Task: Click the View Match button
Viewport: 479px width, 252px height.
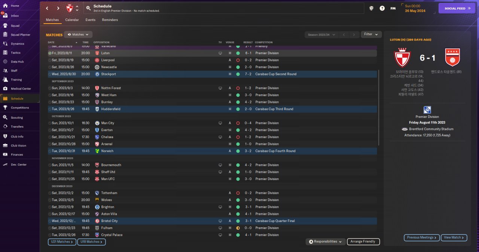Action: click(x=454, y=237)
